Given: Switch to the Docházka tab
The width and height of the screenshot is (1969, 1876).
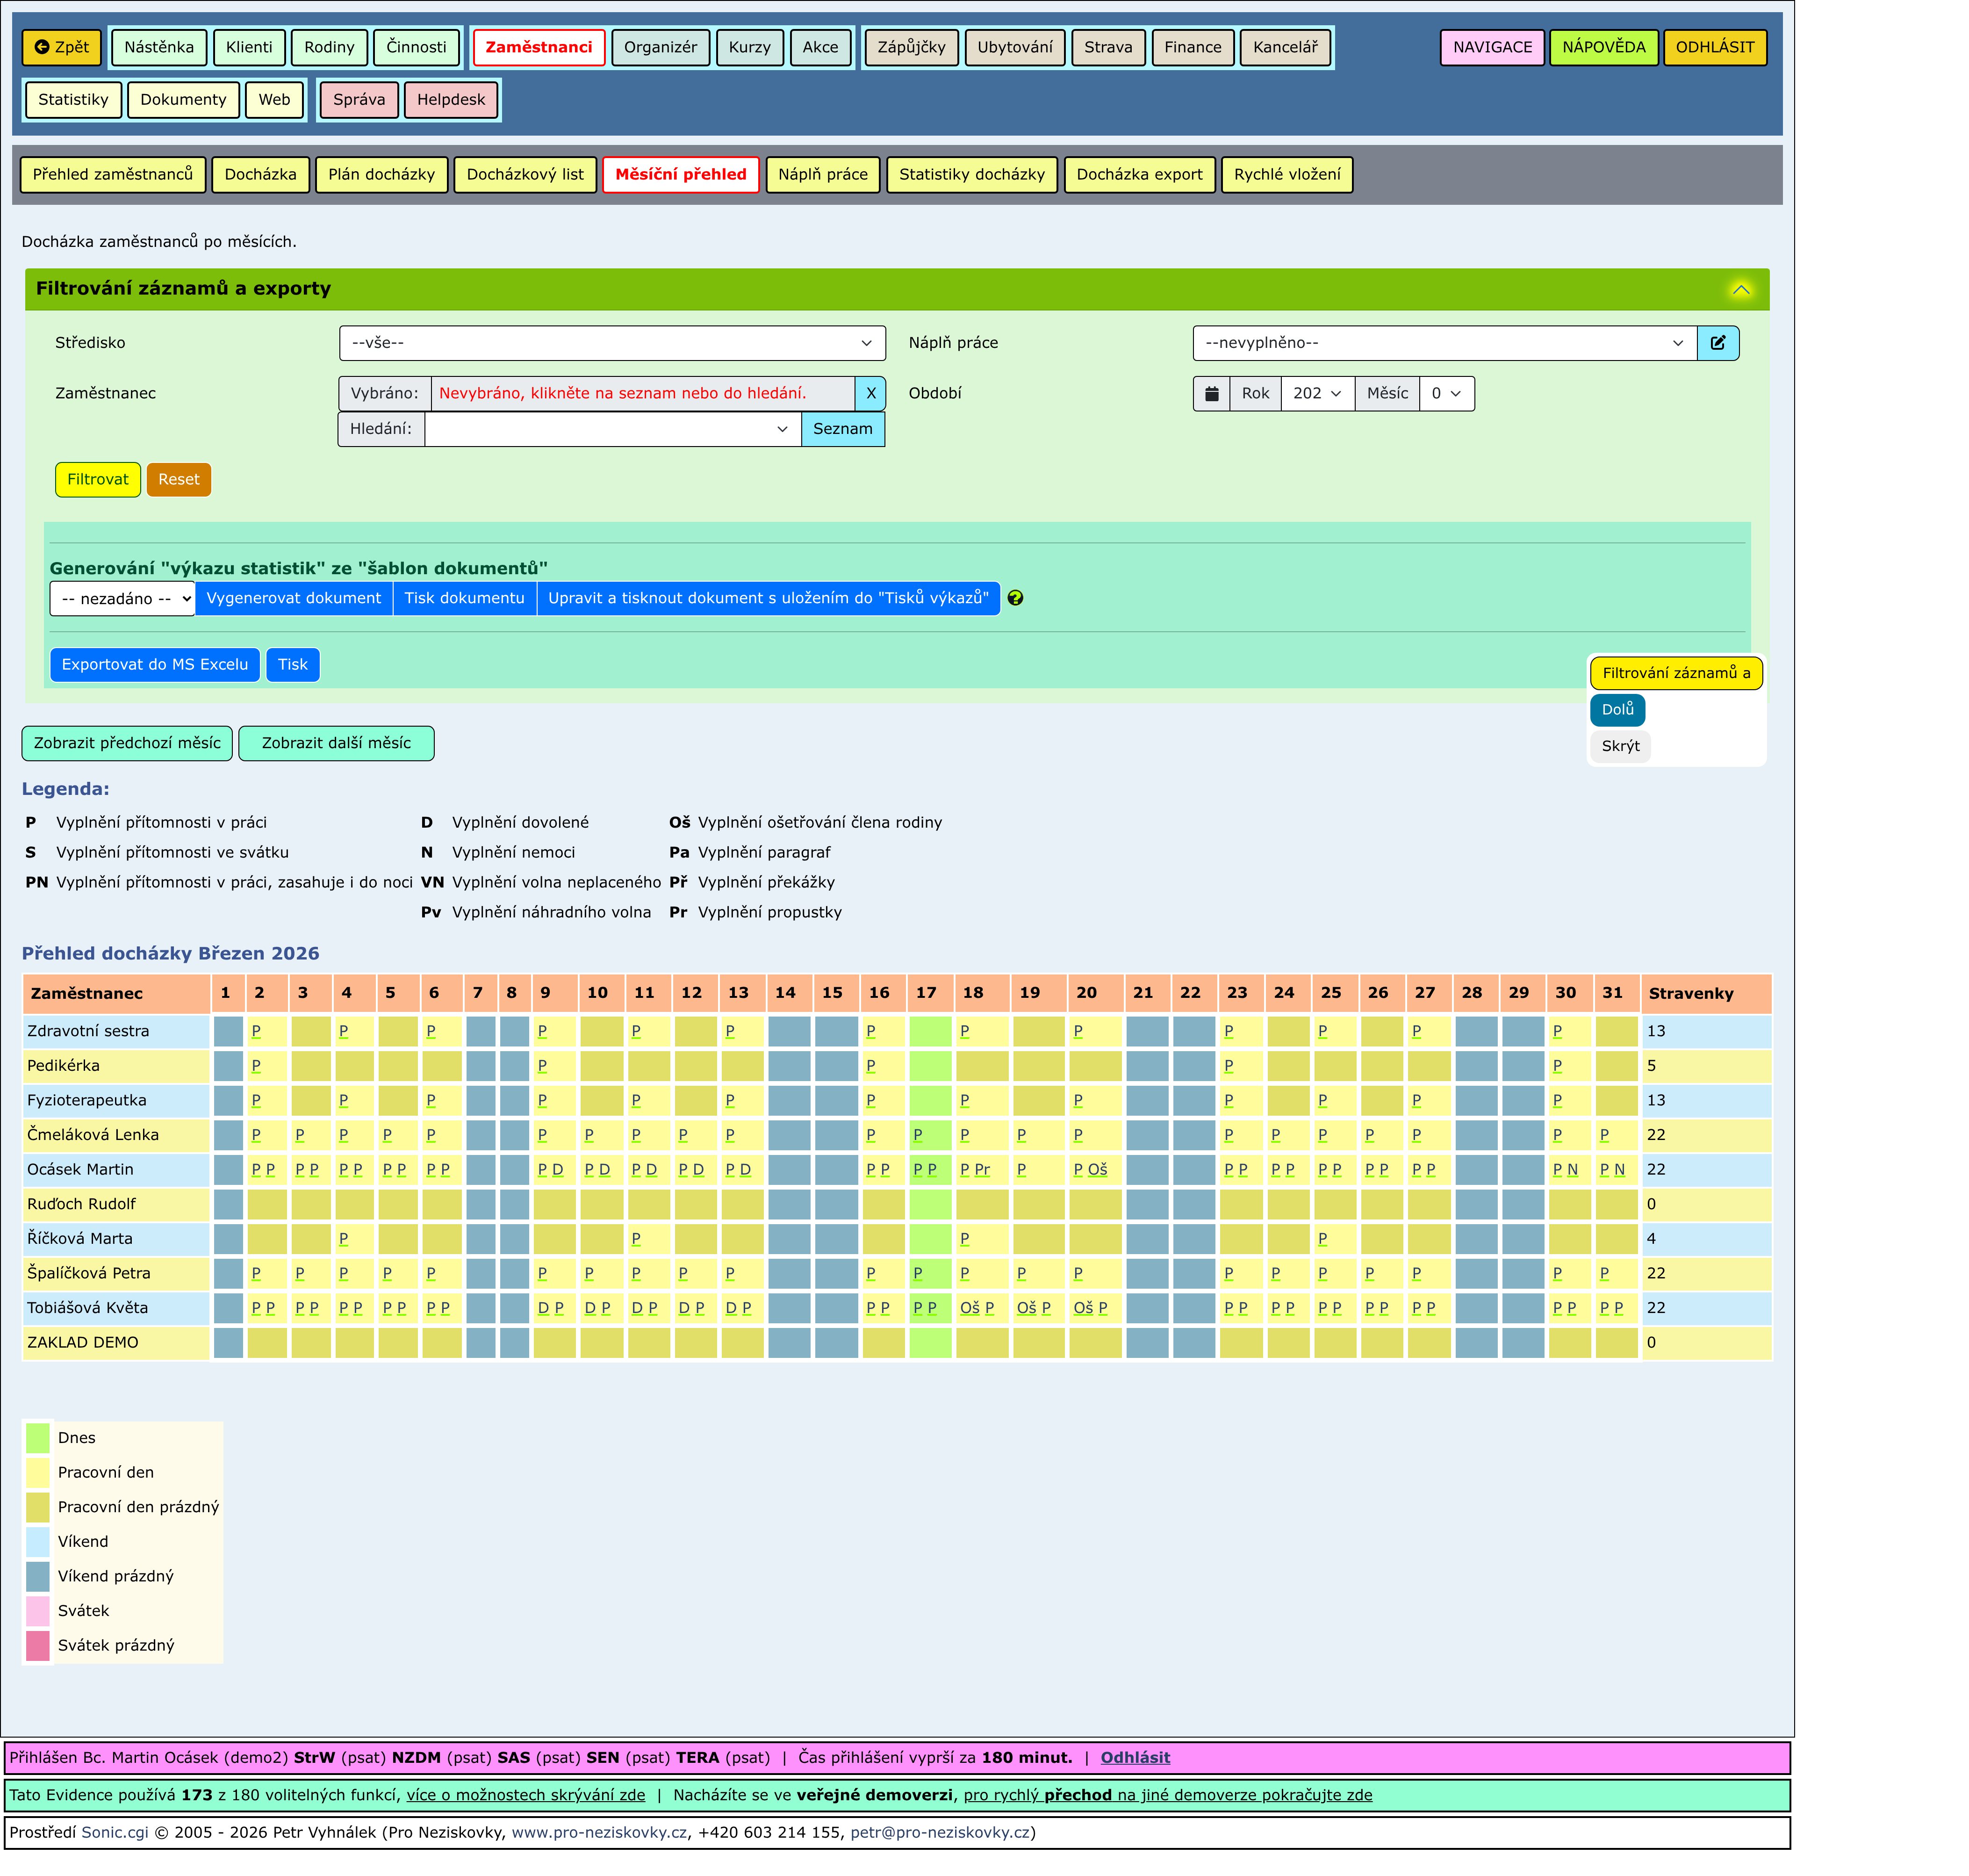Looking at the screenshot, I should (260, 174).
